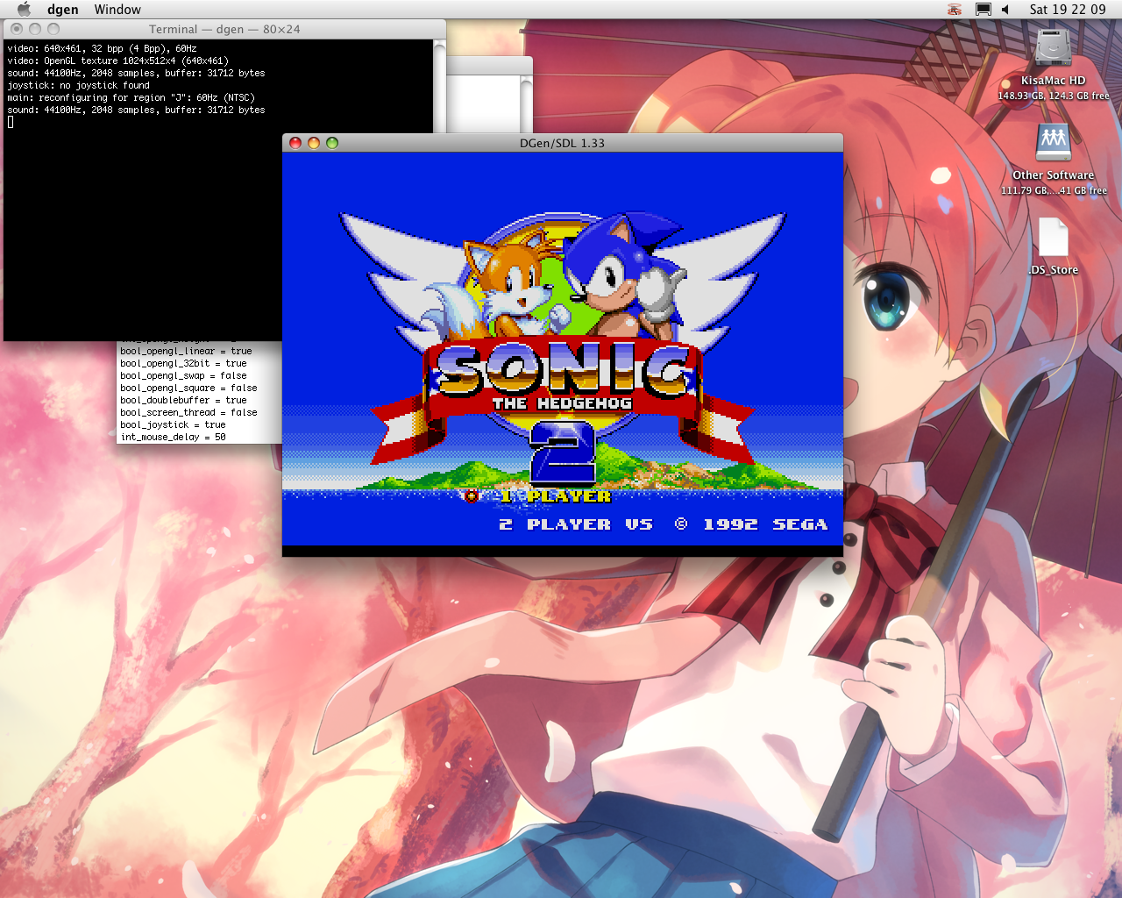Click the bool_joystick = true line

[x=173, y=424]
